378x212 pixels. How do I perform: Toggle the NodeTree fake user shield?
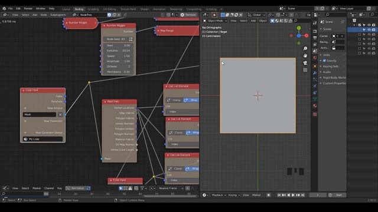[109, 15]
